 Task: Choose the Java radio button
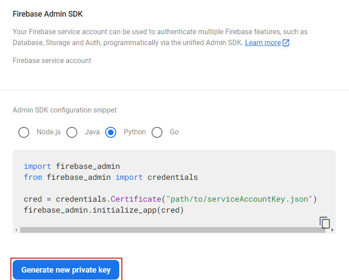72,132
